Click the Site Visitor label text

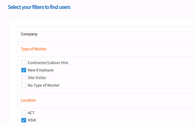(37, 78)
